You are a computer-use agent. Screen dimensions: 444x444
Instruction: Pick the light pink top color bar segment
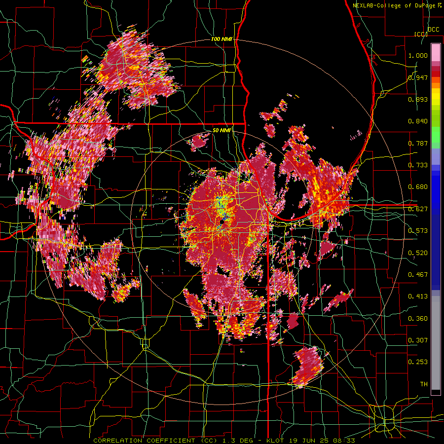(x=436, y=52)
